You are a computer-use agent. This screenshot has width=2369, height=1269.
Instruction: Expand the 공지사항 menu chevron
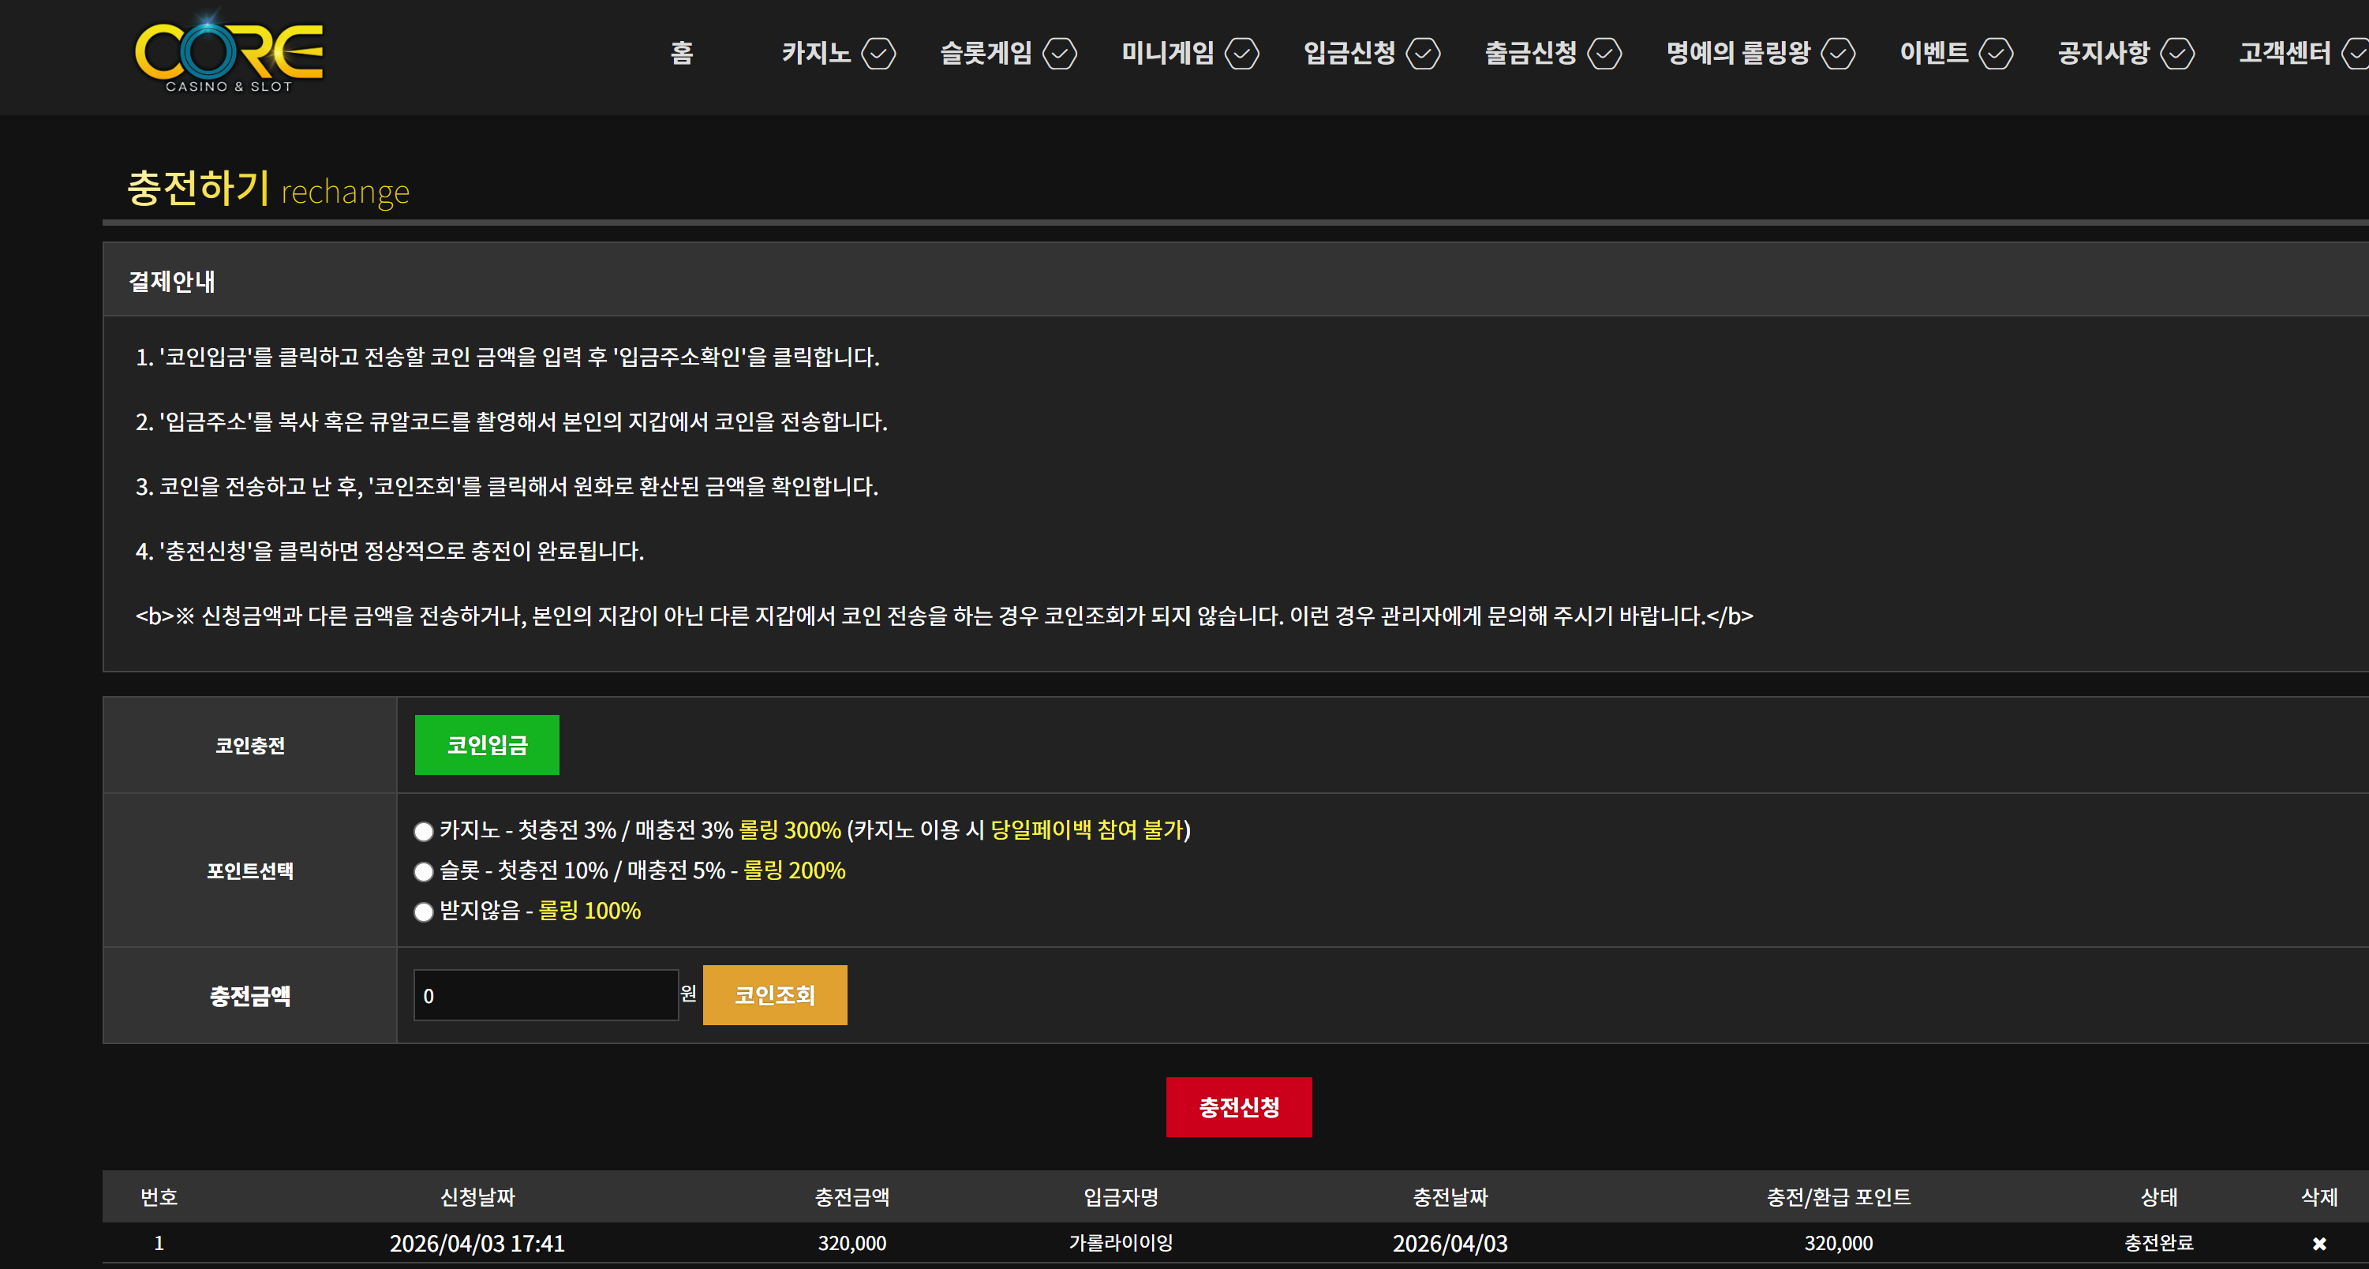[2176, 54]
